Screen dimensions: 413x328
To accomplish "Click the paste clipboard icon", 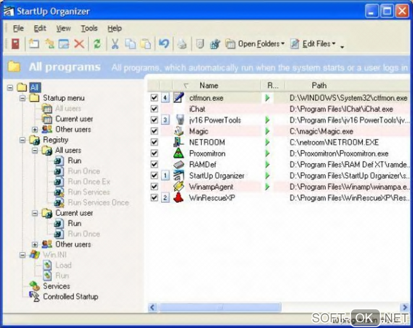I will coord(146,44).
